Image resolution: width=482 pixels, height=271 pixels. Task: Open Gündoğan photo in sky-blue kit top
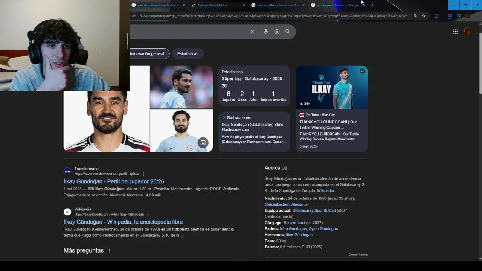point(182,87)
